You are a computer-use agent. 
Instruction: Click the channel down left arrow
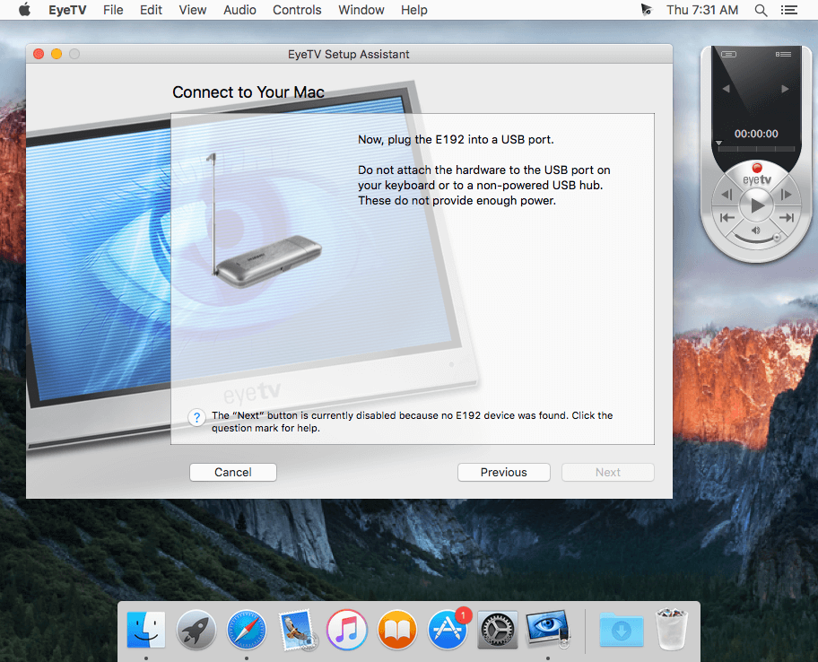727,89
